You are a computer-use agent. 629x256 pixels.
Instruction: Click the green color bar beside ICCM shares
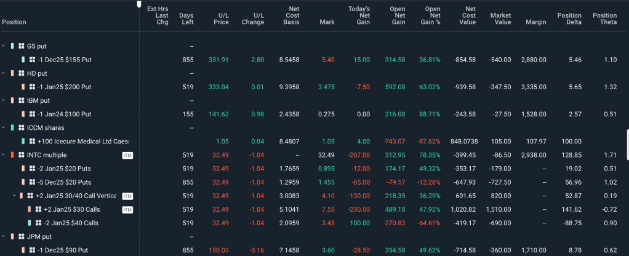click(12, 127)
